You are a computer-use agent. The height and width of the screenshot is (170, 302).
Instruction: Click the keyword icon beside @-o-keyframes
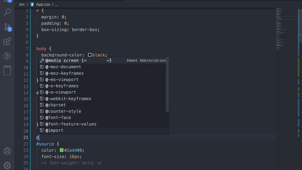[42, 86]
